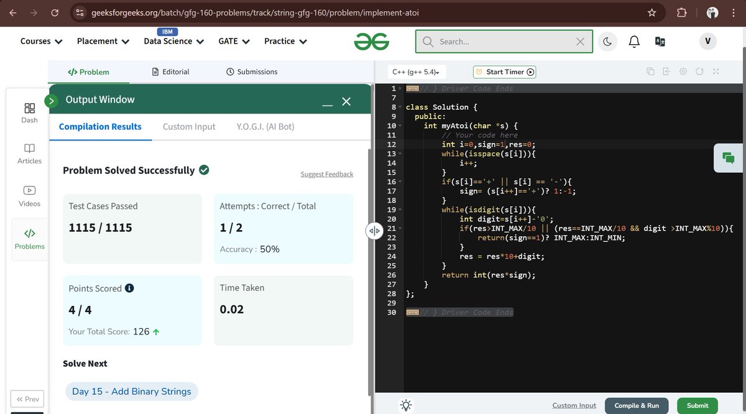Screen dimensions: 746x414
Task: Open notifications bell
Action: point(634,42)
